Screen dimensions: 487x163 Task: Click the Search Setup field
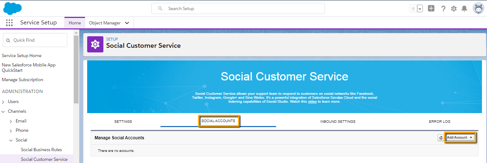point(238,8)
